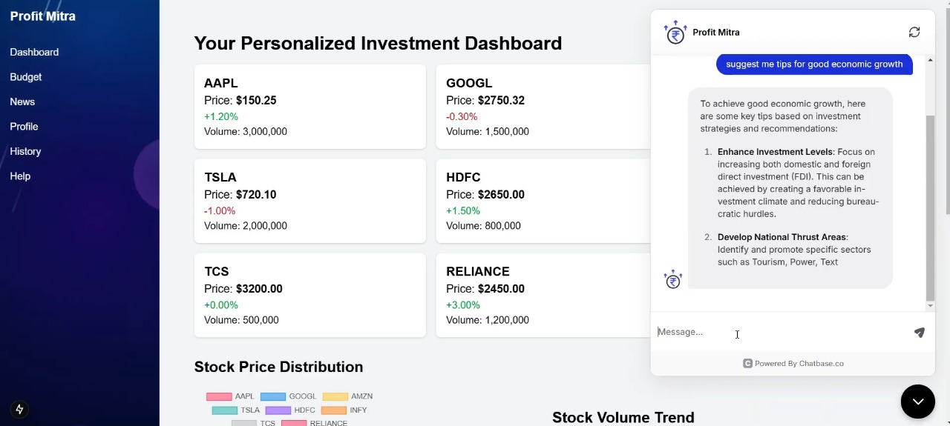Image resolution: width=950 pixels, height=426 pixels.
Task: Select the RELIANCE stock card
Action: pos(542,295)
